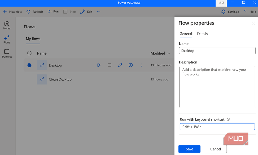Screen dimensions: 258x155
Task: Open Desktop flow info icon
Action: (131, 65)
